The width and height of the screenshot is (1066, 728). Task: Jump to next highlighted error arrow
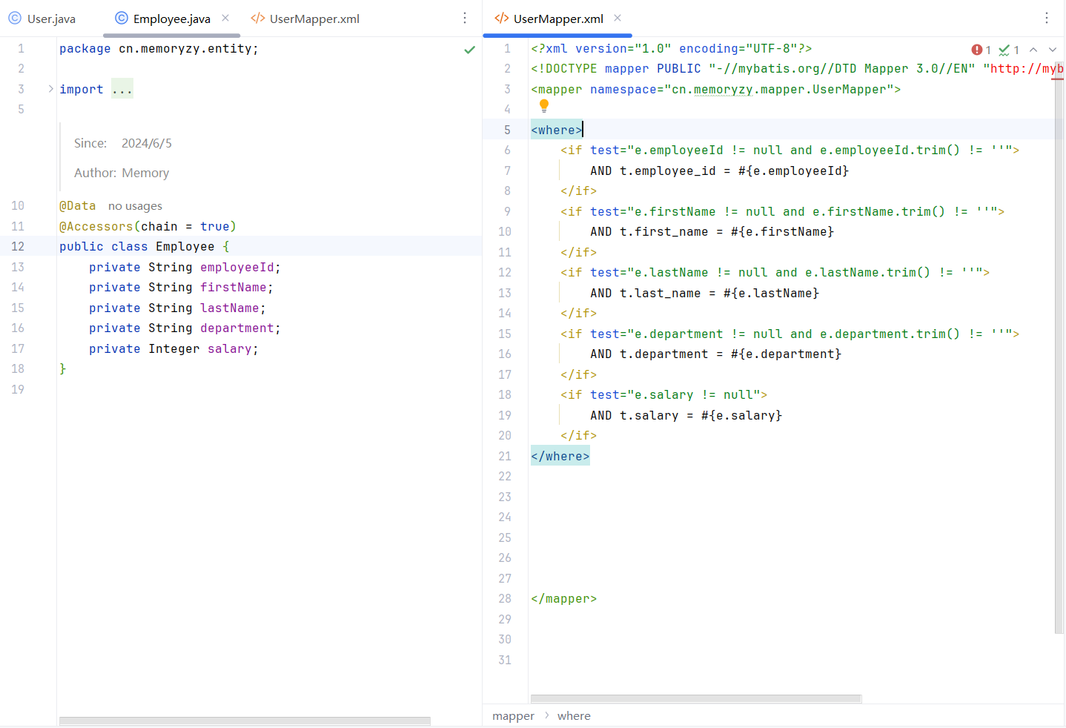tap(1052, 50)
